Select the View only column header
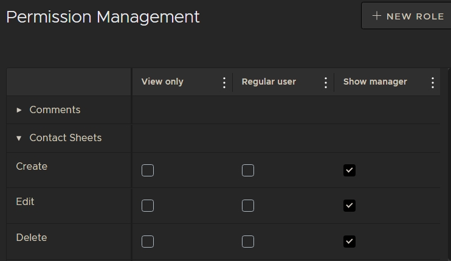This screenshot has height=261, width=451. click(x=162, y=82)
